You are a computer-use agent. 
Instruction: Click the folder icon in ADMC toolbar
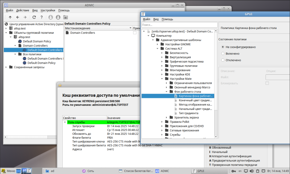pyautogui.click(x=66, y=17)
